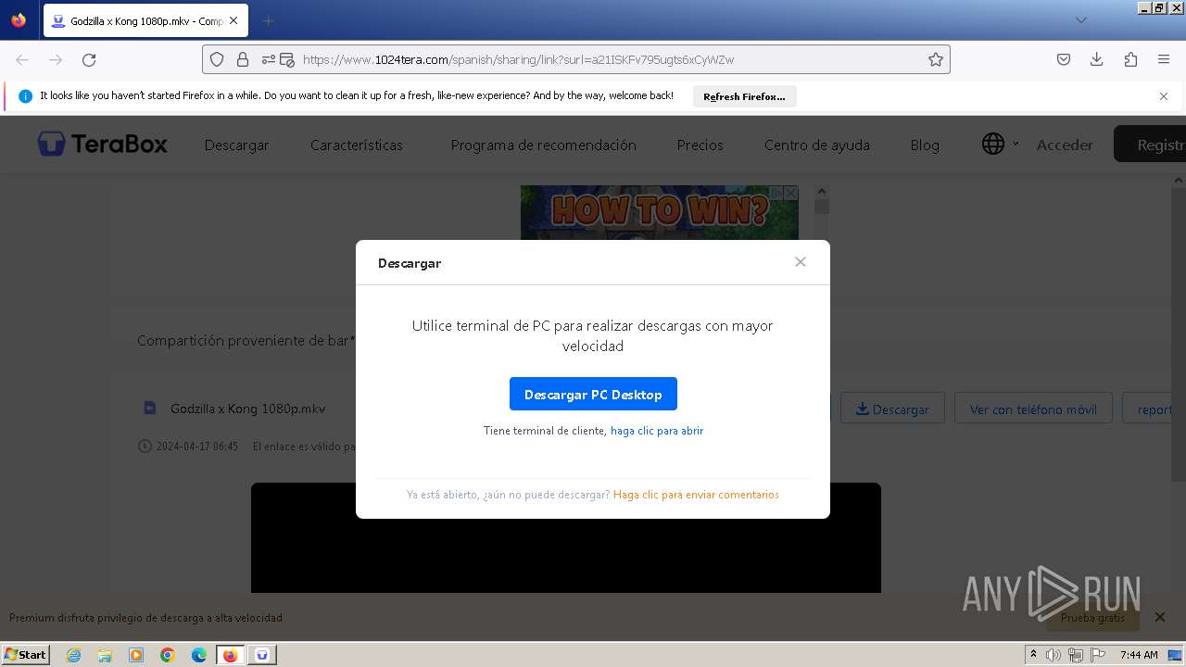Viewport: 1186px width, 667px height.
Task: Open Programa de recomendación menu item
Action: click(543, 145)
